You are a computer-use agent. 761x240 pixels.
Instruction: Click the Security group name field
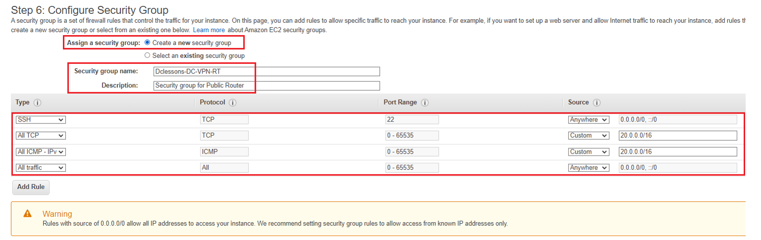(x=266, y=71)
